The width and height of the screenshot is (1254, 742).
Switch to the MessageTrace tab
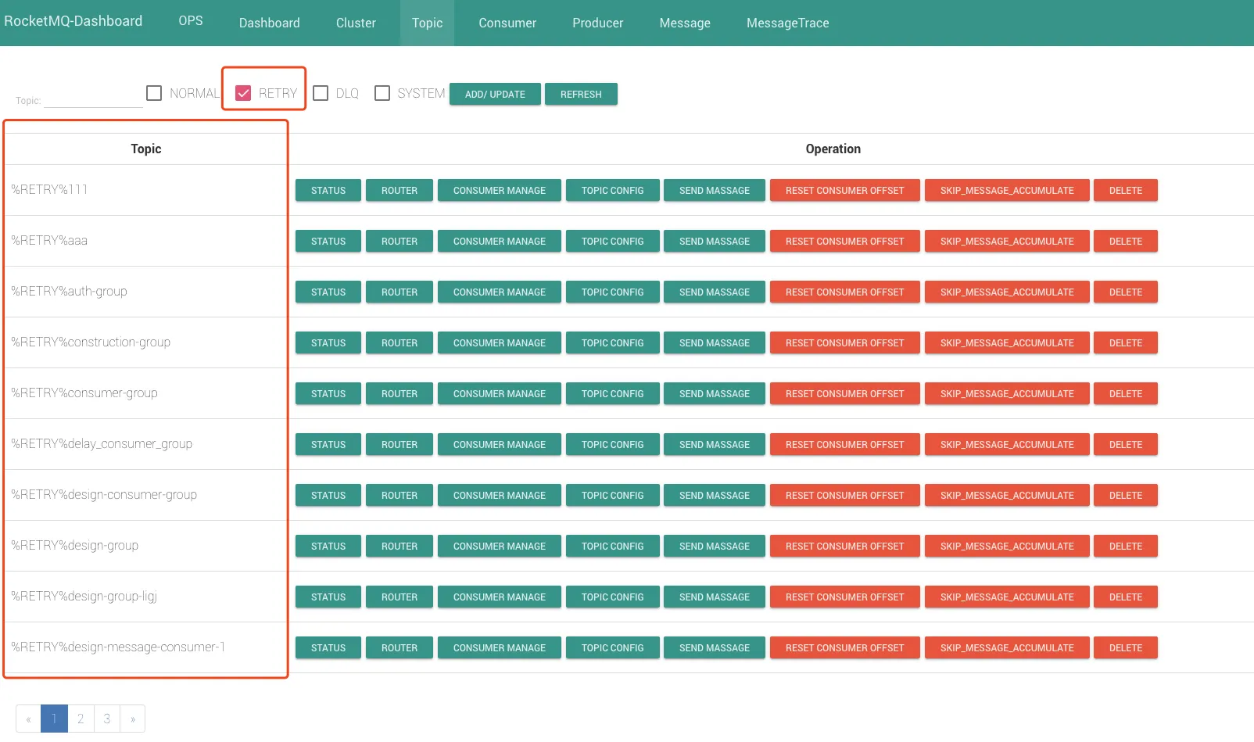click(x=787, y=23)
